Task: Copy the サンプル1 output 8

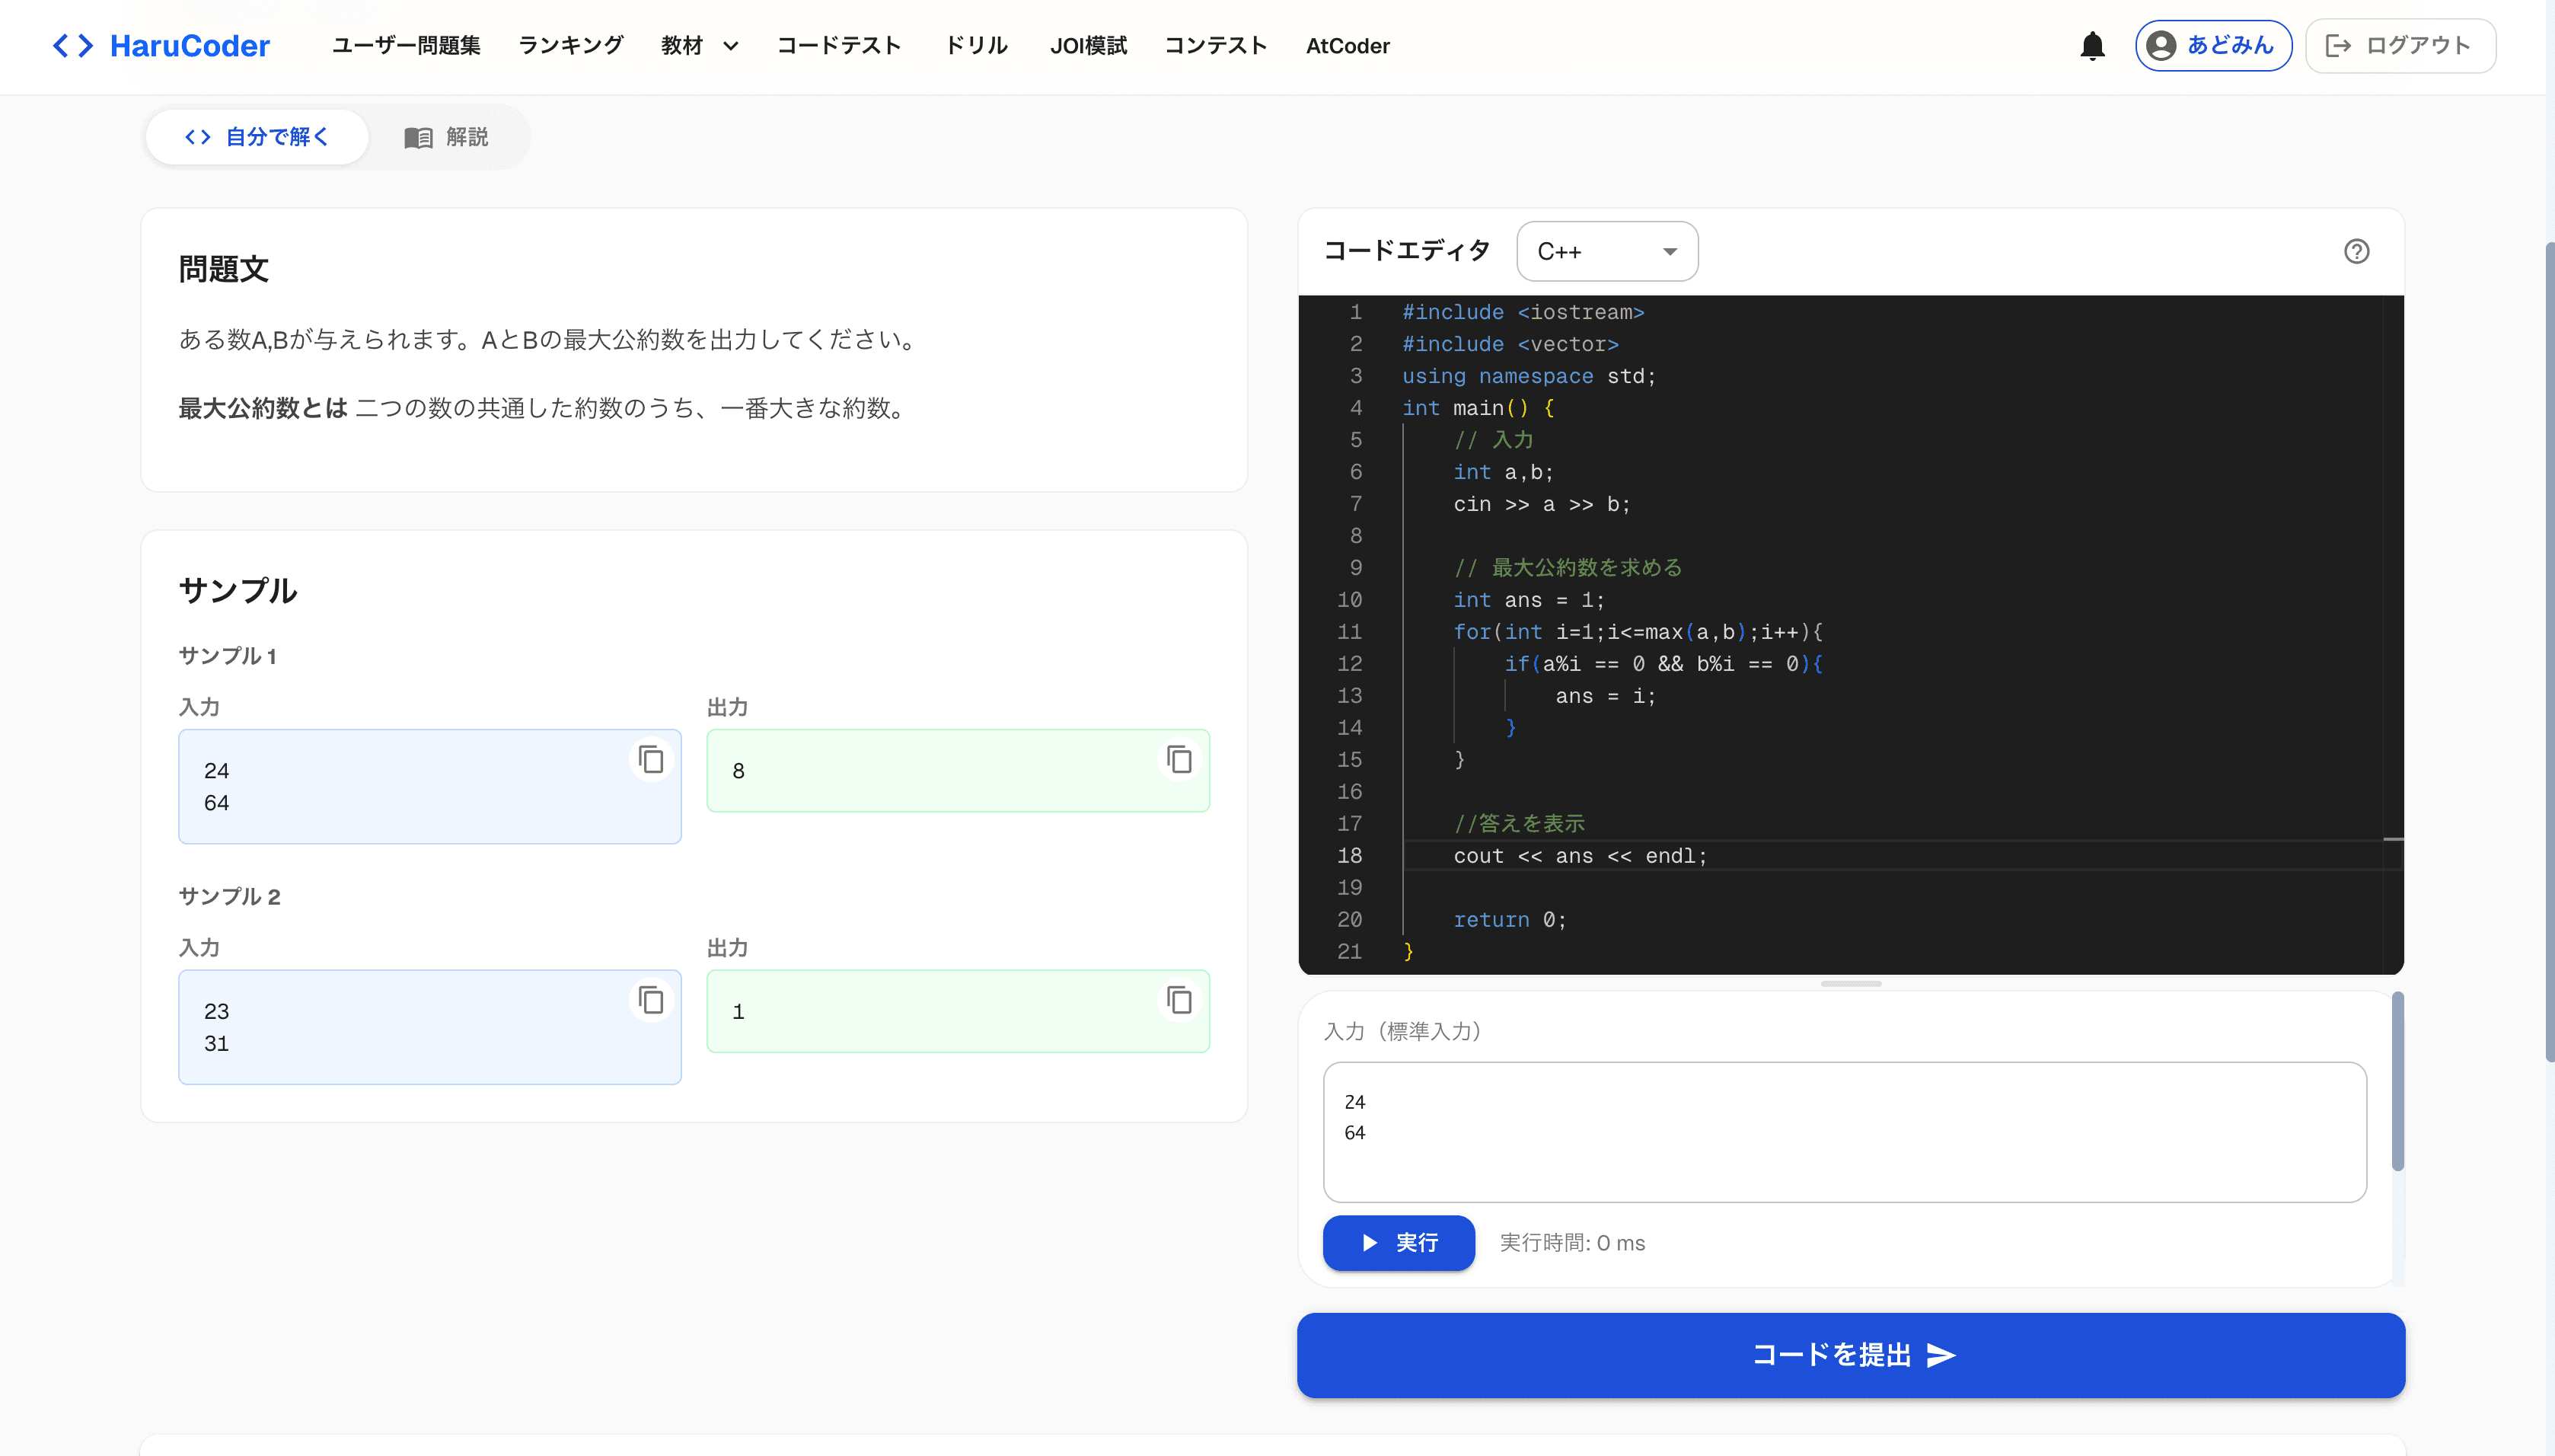Action: point(1179,760)
